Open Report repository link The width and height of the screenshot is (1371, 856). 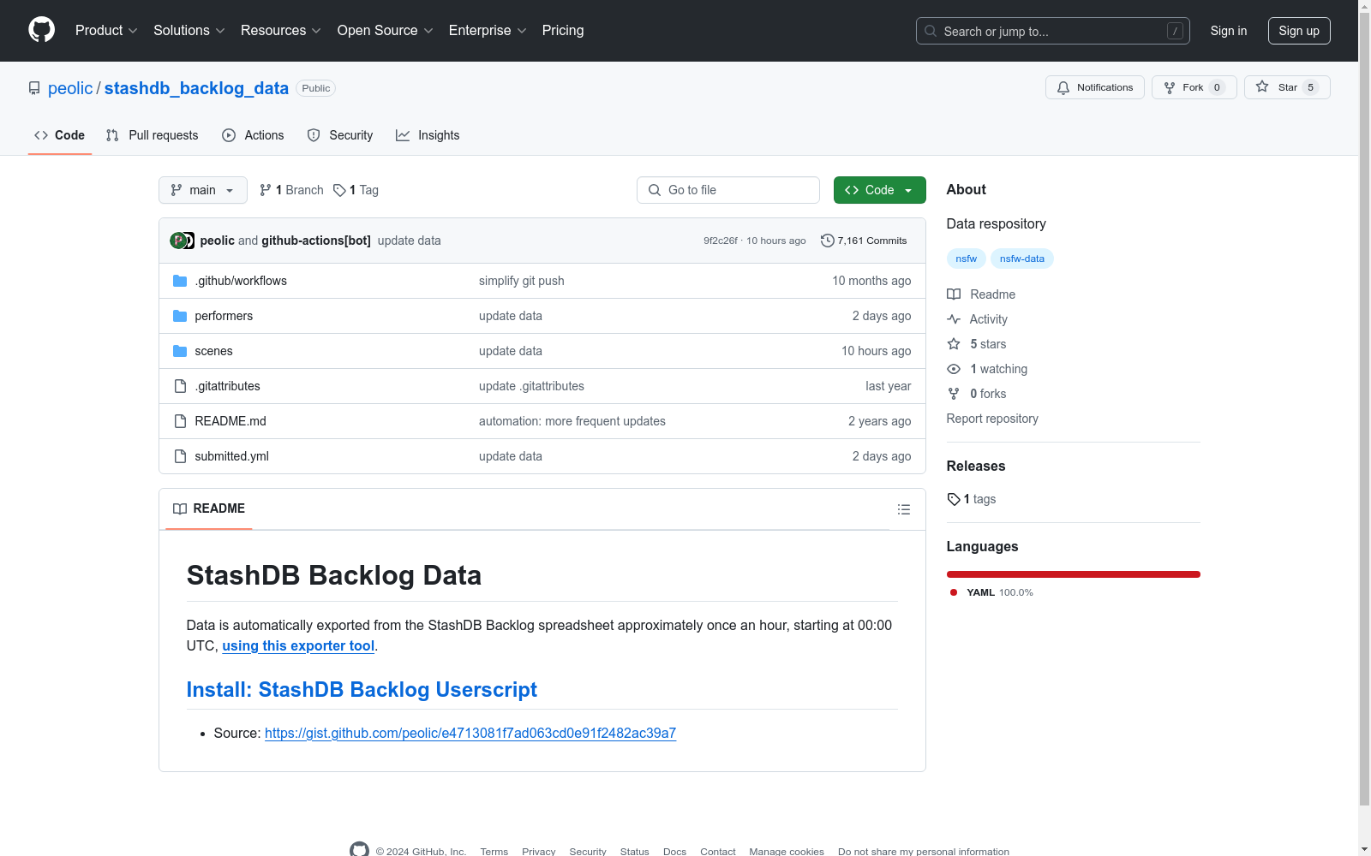click(x=992, y=419)
